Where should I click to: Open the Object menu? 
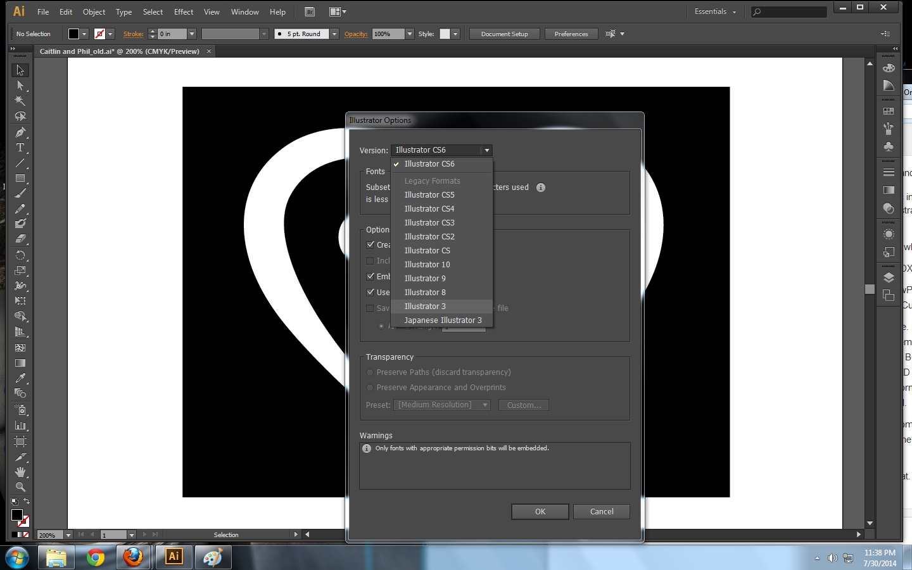click(94, 11)
